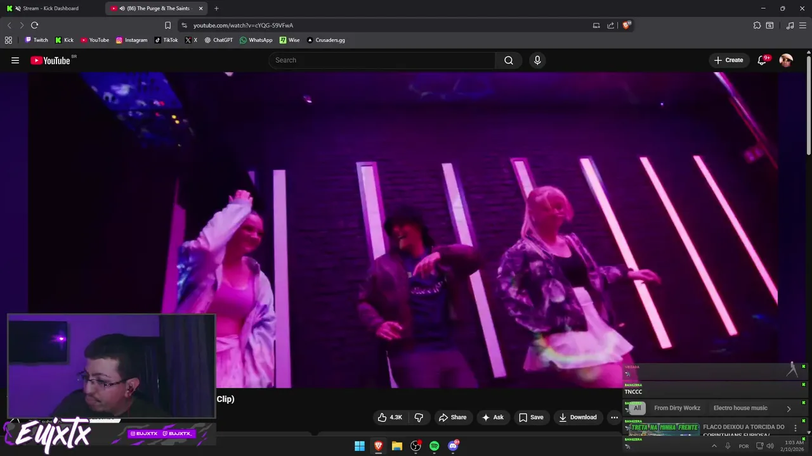The width and height of the screenshot is (812, 456).
Task: Open site settings icon beside the URL
Action: (184, 25)
